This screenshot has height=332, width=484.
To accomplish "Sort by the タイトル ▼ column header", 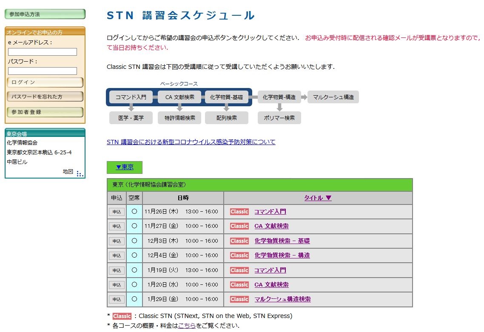I will tap(318, 198).
